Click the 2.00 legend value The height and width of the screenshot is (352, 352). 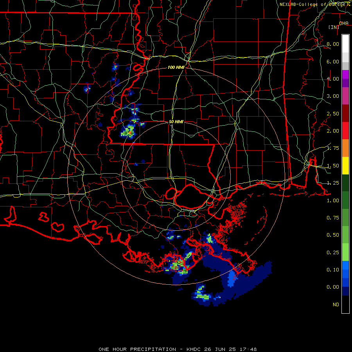click(x=333, y=131)
